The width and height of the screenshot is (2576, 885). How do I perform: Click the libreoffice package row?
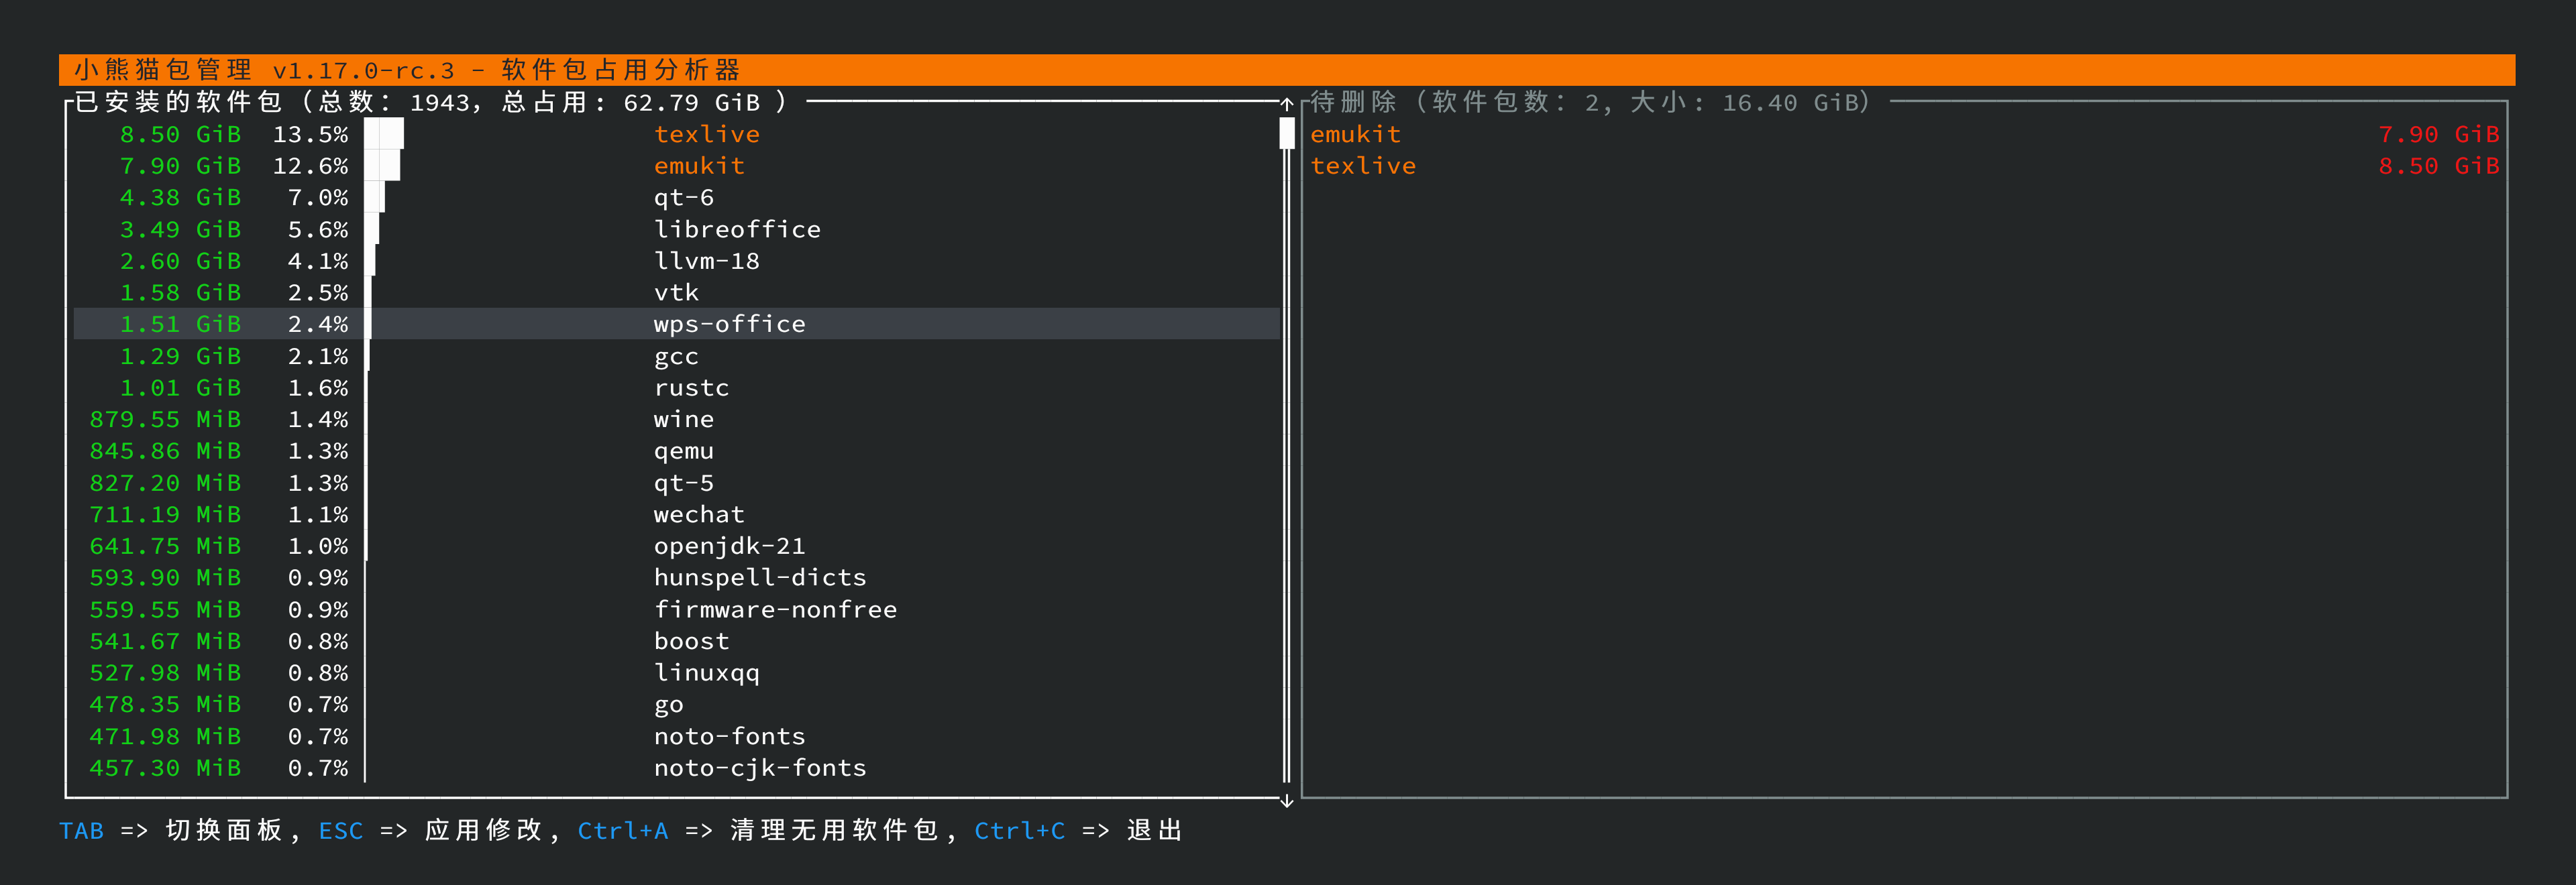(736, 230)
